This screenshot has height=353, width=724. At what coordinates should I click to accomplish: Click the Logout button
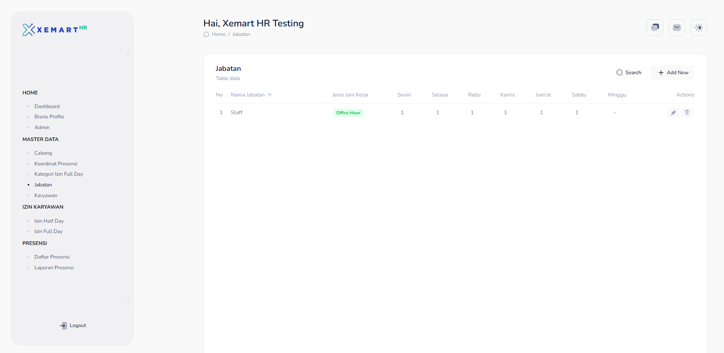[x=73, y=325]
